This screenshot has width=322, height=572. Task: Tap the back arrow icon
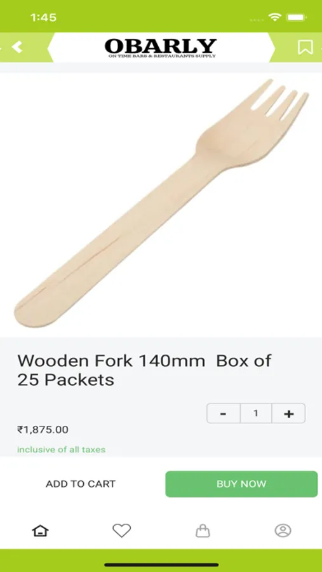coord(17,47)
